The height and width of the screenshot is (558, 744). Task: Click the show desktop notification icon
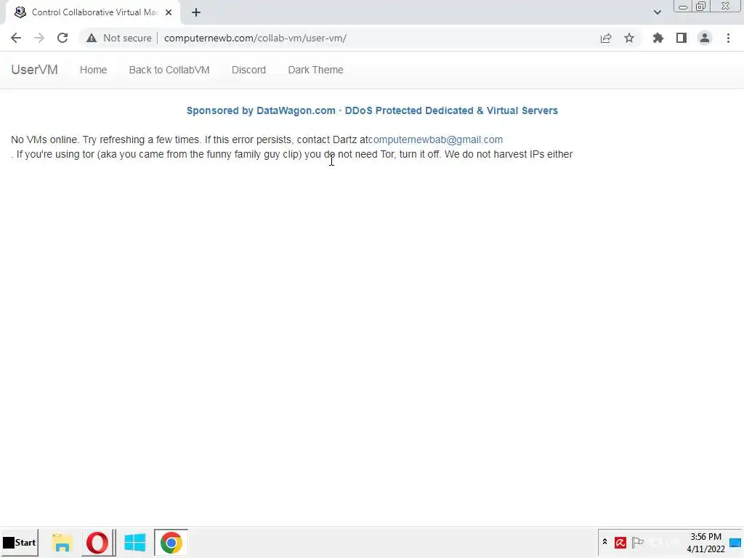point(735,542)
